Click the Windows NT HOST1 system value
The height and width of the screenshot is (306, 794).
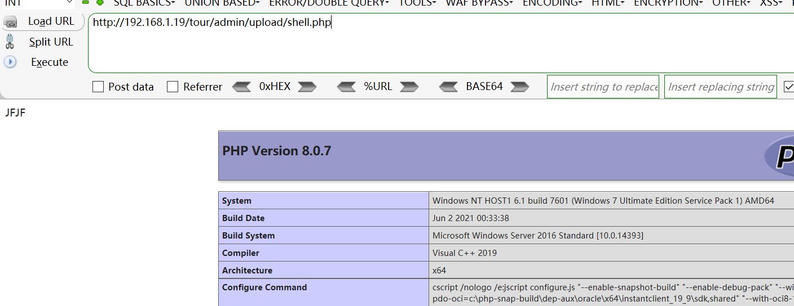[x=603, y=201]
